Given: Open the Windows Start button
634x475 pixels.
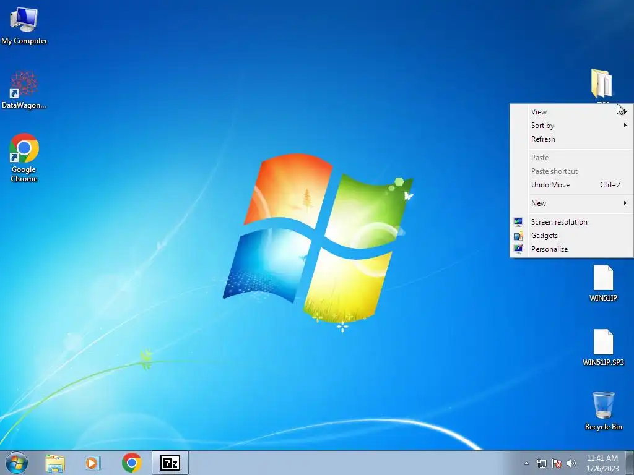Looking at the screenshot, I should coord(17,463).
